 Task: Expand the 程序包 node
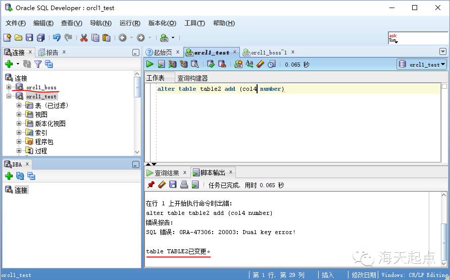19,142
